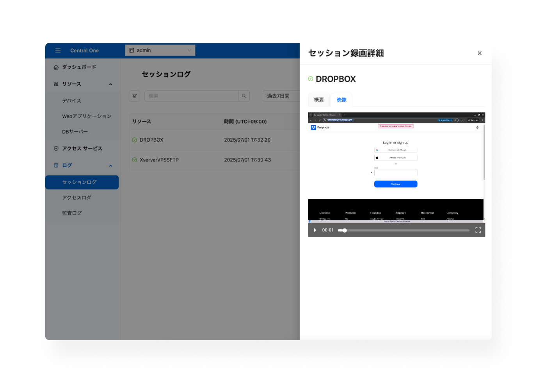
Task: Click the search magnifier icon
Action: (x=244, y=96)
